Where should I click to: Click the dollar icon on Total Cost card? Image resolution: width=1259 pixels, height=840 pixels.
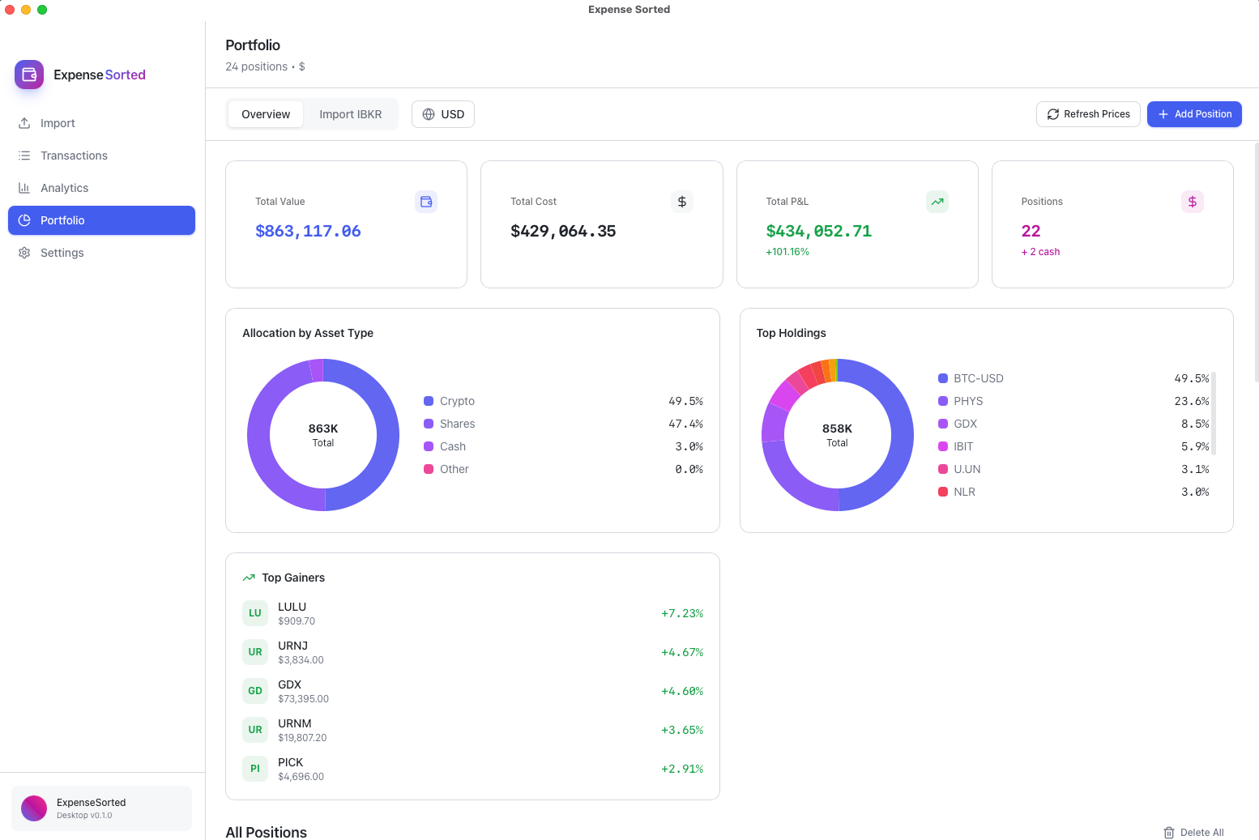tap(682, 202)
